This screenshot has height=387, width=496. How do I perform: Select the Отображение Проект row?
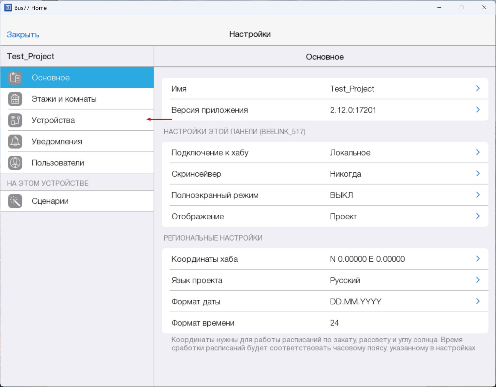325,217
